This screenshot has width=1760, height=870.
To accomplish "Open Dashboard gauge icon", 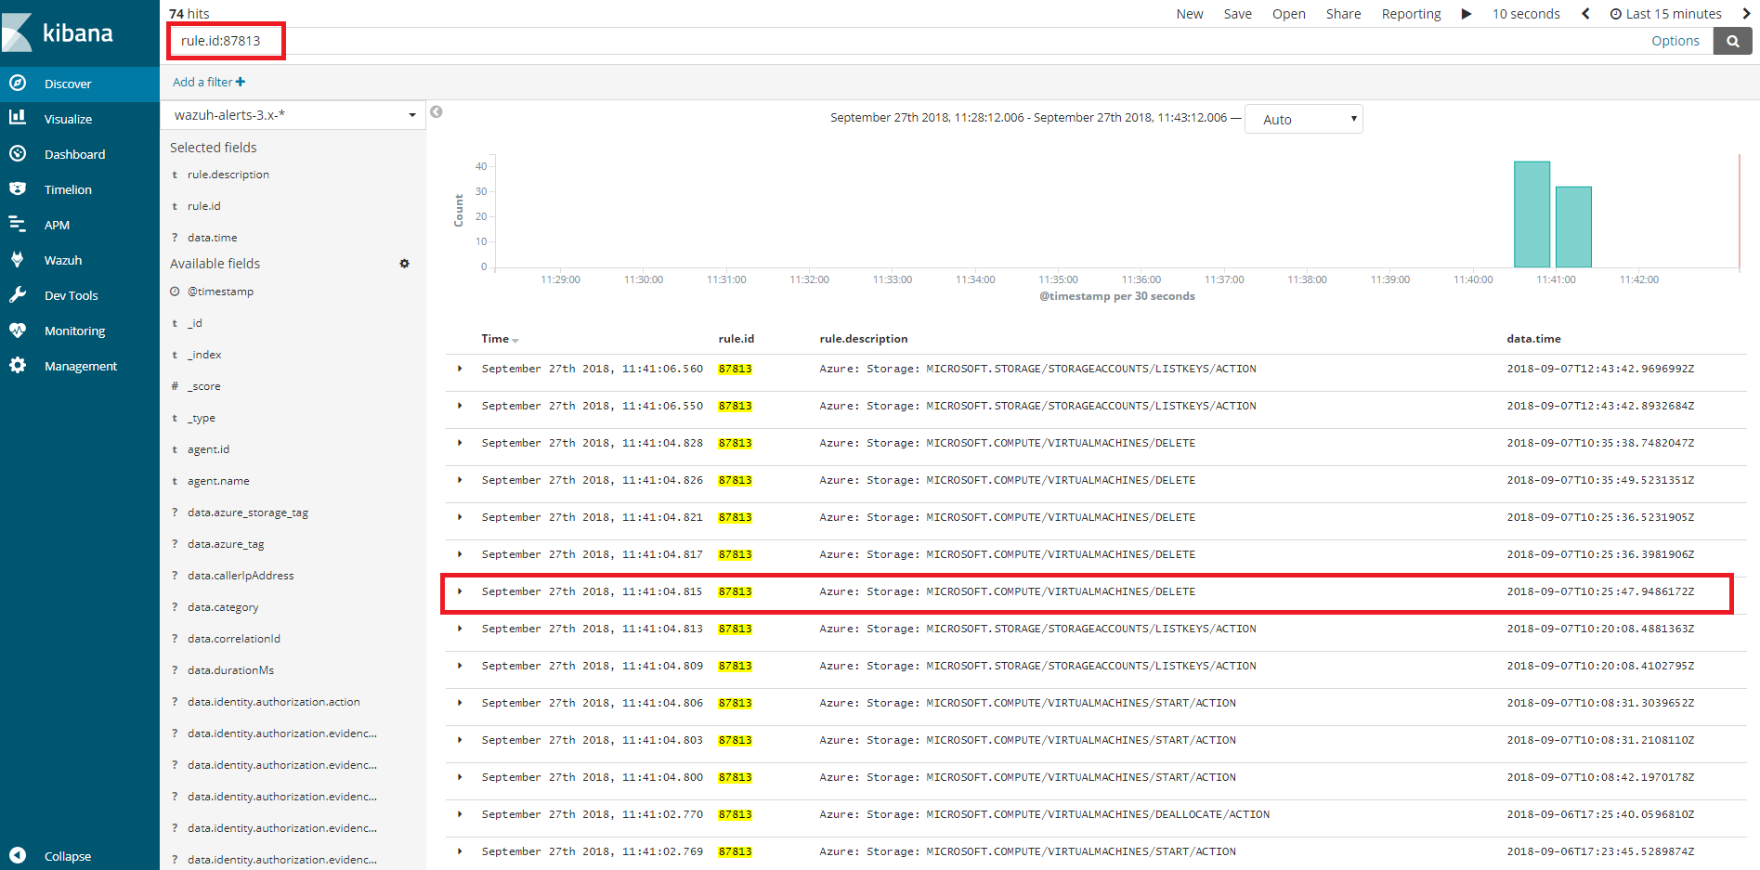I will click(18, 153).
